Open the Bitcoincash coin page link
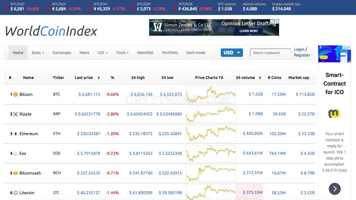Image resolution: width=356 pixels, height=200 pixels. pyautogui.click(x=30, y=173)
